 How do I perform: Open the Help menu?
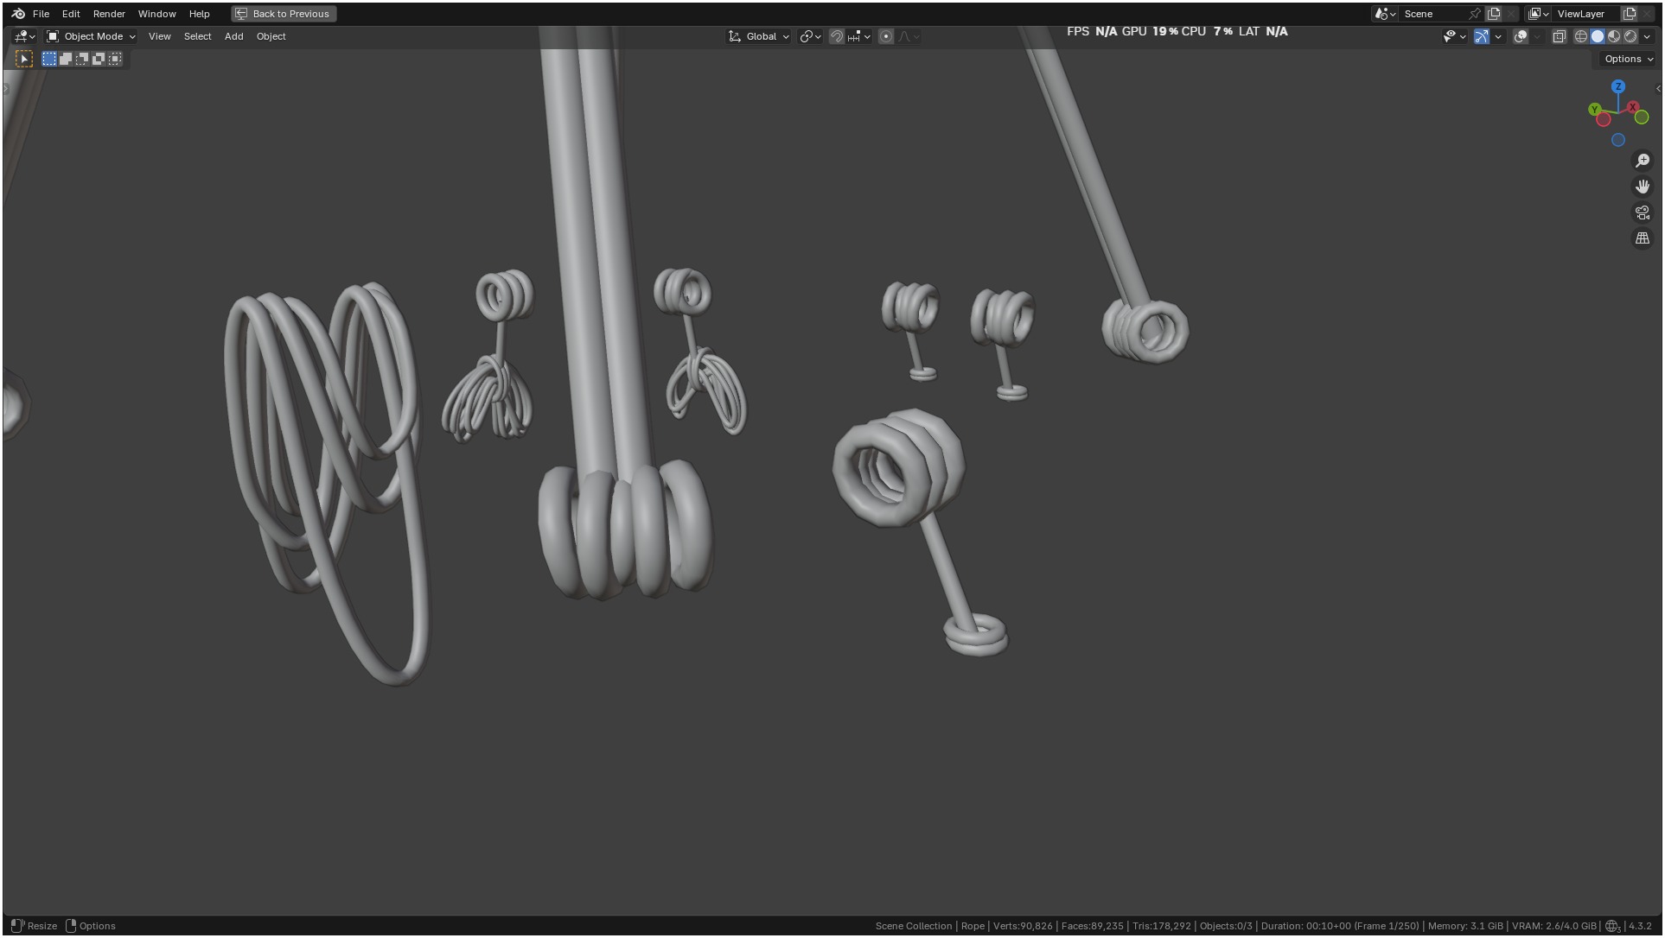click(x=199, y=14)
